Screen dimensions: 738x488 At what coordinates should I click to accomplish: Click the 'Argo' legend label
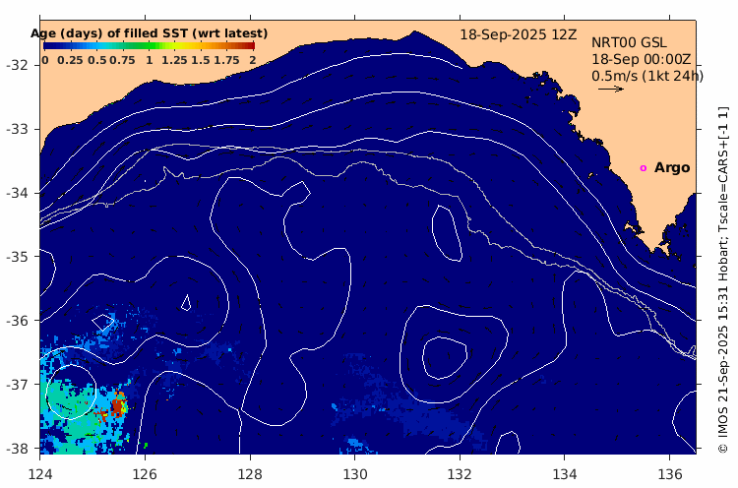672,168
